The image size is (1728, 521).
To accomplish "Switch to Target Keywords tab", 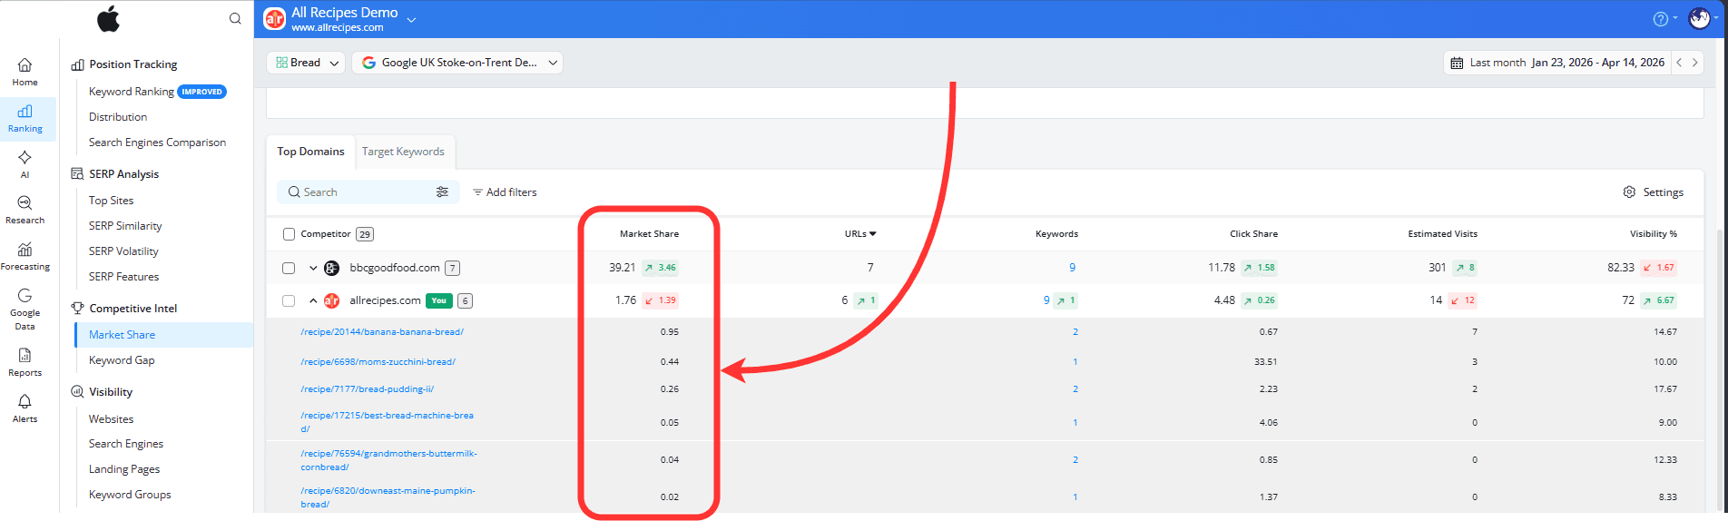I will click(403, 152).
